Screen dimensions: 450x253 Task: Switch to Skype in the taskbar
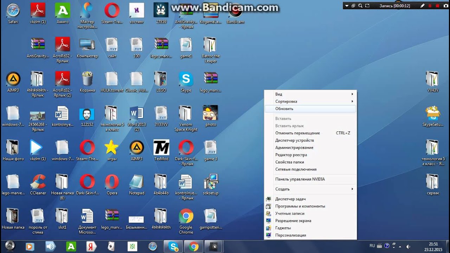pos(173,247)
